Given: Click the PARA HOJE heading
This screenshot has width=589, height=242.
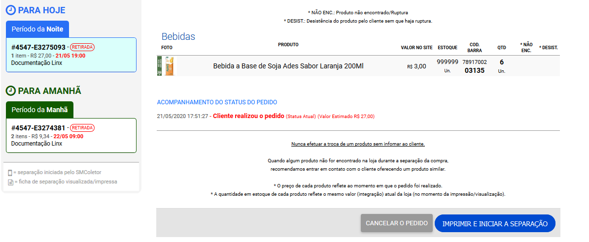Looking at the screenshot, I should point(41,10).
